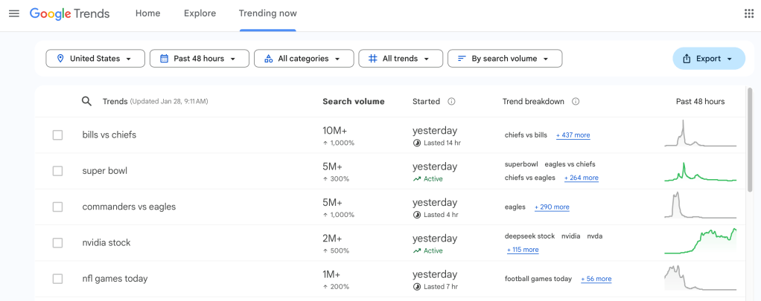The height and width of the screenshot is (301, 761).
Task: Show '+ 115 more' nvidia stock queries
Action: (x=523, y=250)
